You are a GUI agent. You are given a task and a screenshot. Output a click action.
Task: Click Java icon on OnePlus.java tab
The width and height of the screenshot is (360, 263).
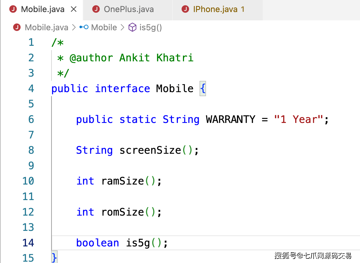(96, 9)
